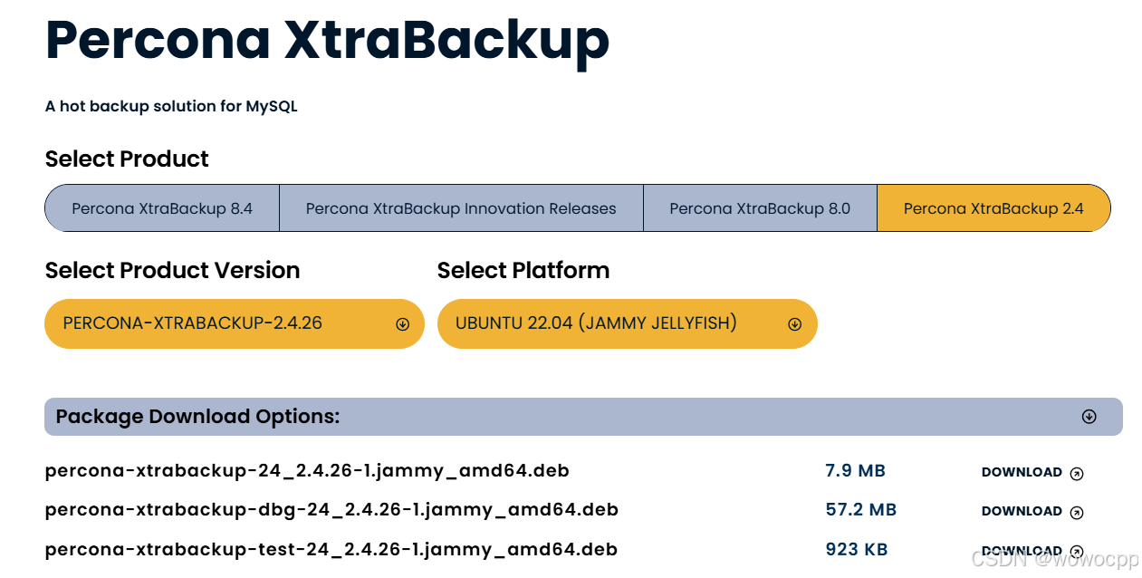This screenshot has height=578, width=1142.
Task: Collapse the Package Download Options section
Action: coord(583,417)
